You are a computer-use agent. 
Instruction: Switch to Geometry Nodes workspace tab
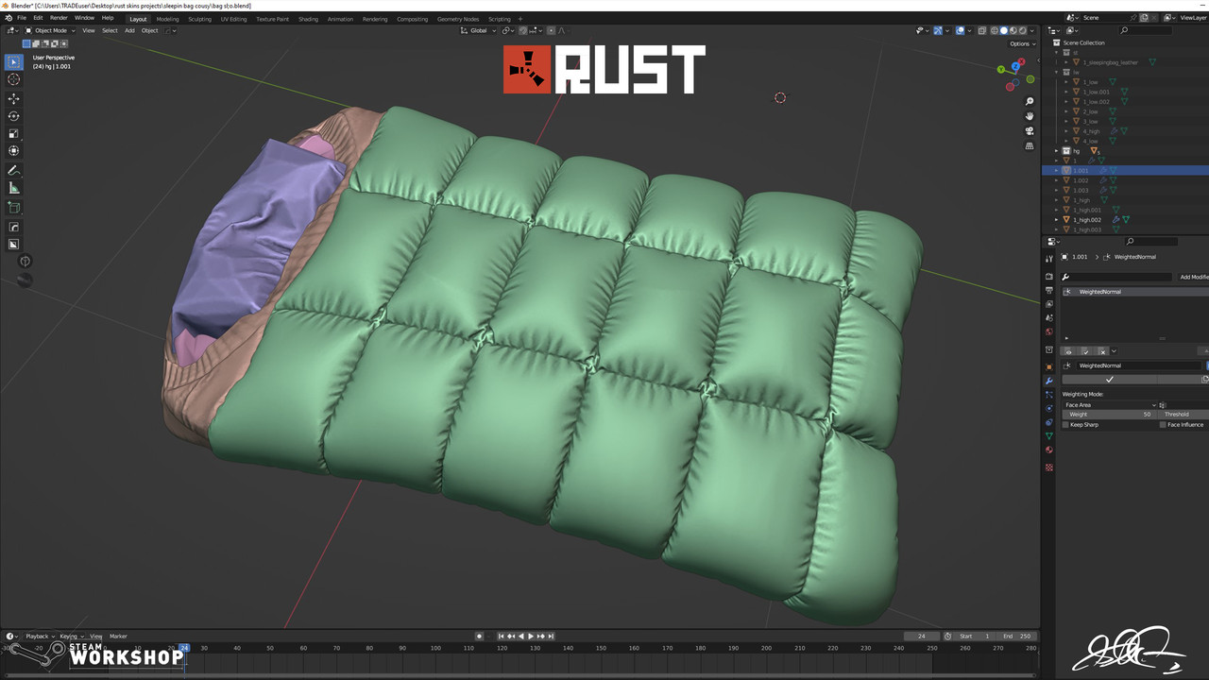[458, 19]
